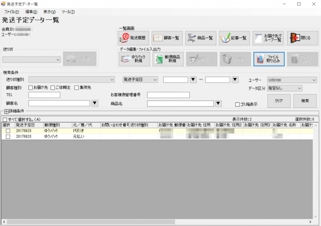Focus the 顧客名 input field
321x226 pixels.
[59, 103]
